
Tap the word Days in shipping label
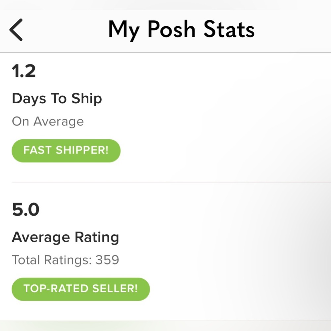pyautogui.click(x=28, y=99)
